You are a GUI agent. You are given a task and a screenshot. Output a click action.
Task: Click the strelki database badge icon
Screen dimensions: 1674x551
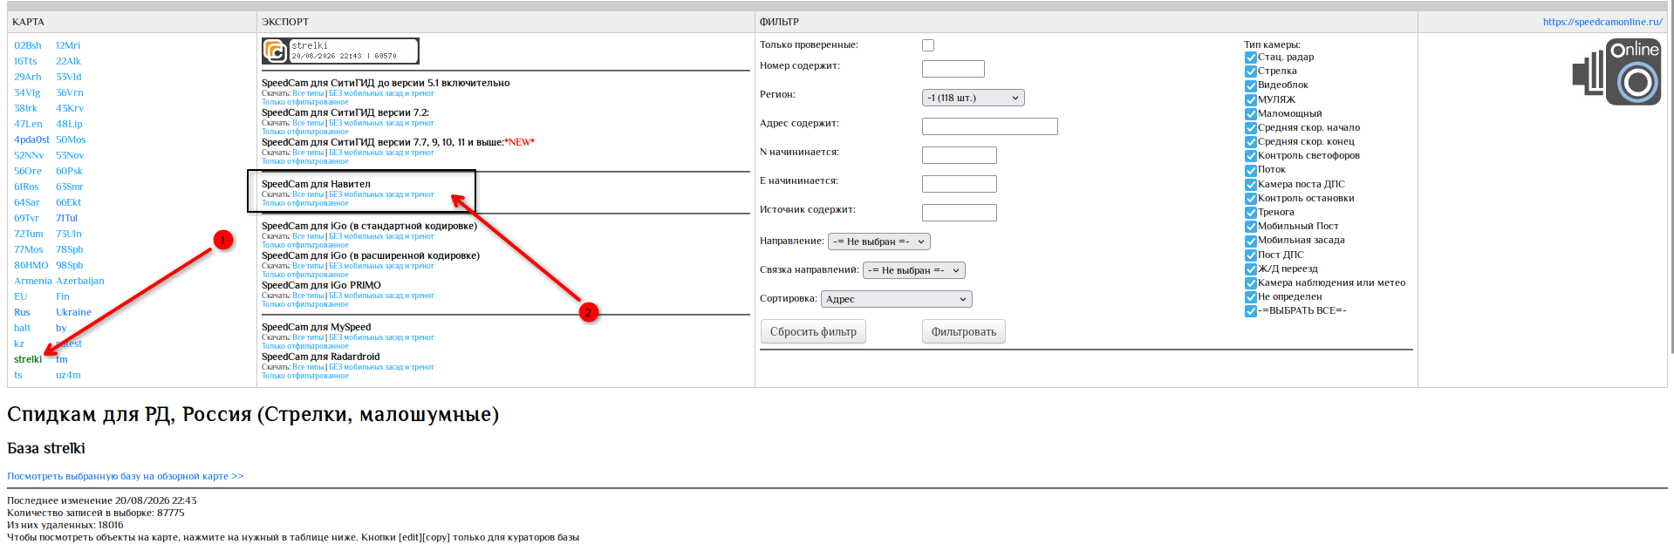340,51
